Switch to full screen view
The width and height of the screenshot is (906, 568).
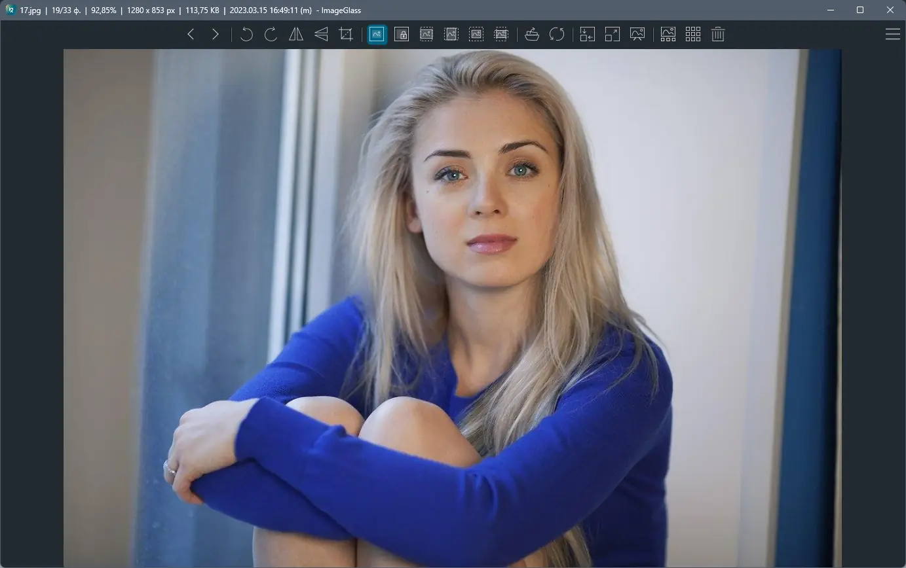point(613,35)
